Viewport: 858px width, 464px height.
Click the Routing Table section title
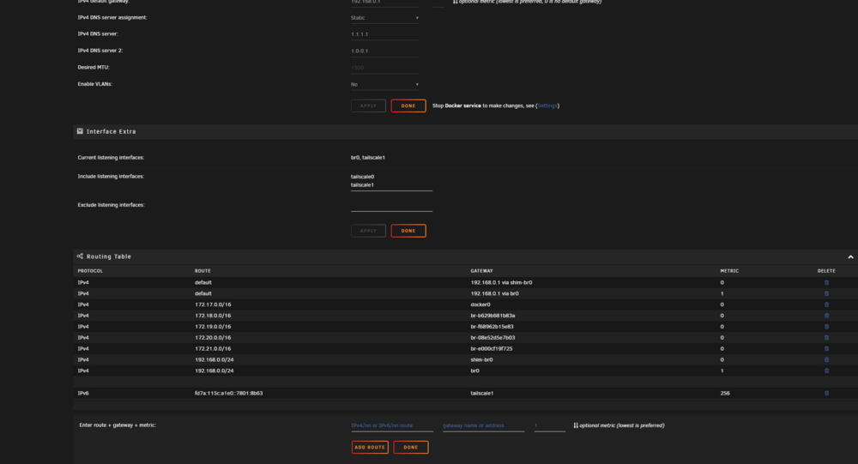(109, 256)
